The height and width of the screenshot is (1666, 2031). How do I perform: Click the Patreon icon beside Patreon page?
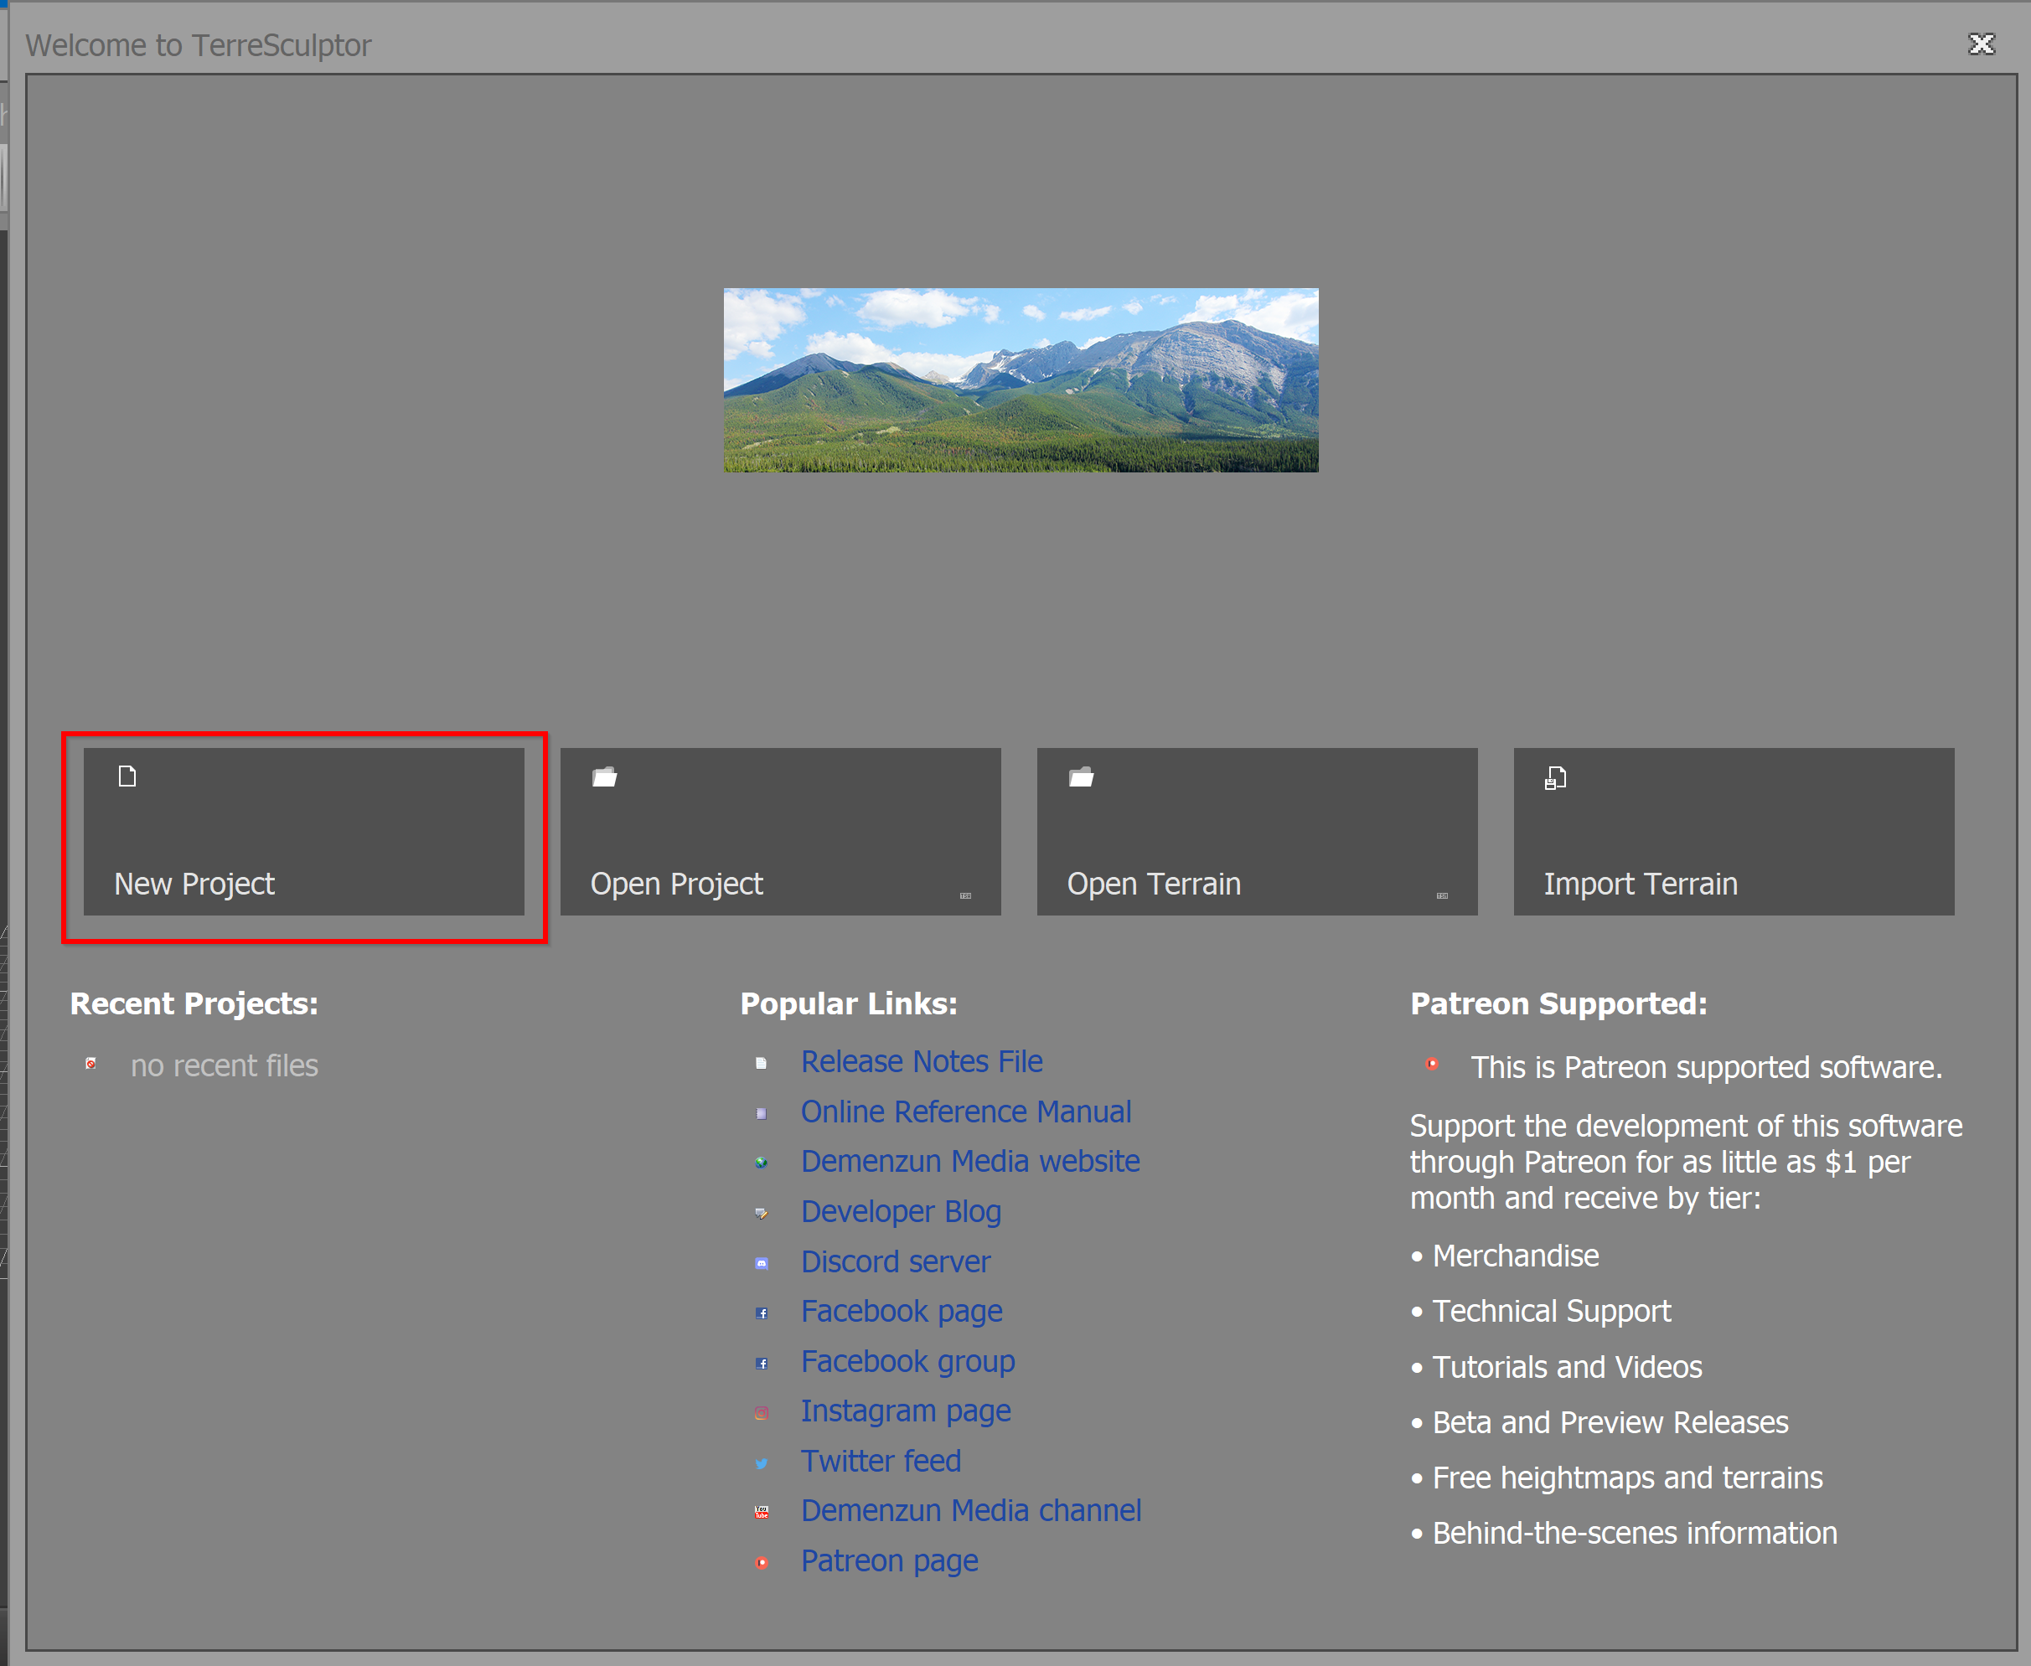[761, 1562]
